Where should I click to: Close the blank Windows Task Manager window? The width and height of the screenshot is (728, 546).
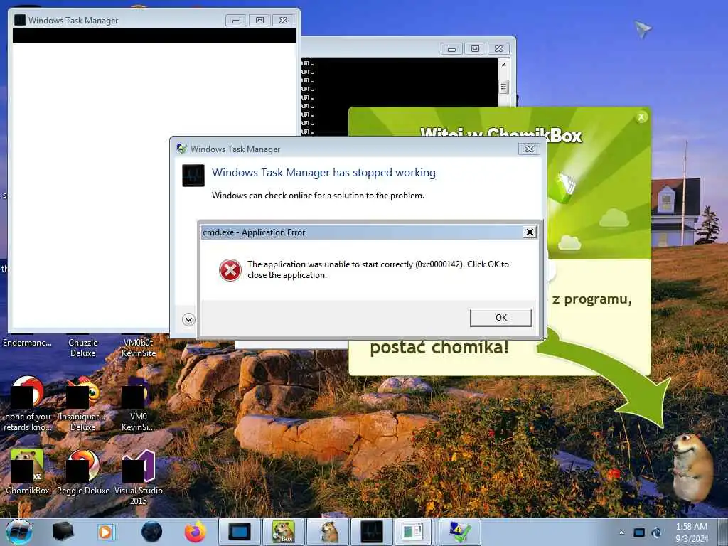tap(283, 21)
